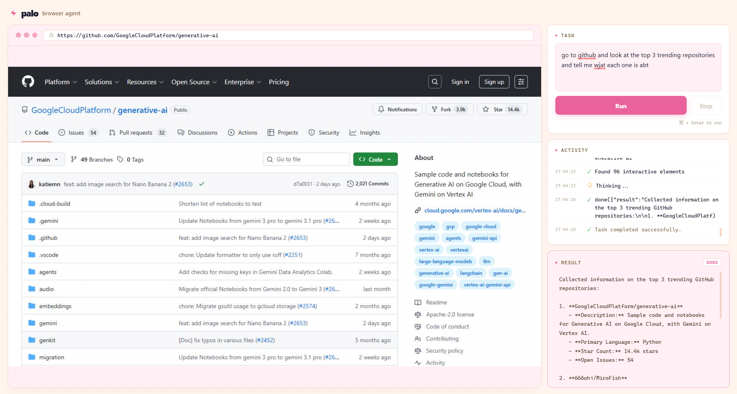Click the Apache-2.0 license scale icon
737x394 pixels.
(418, 315)
